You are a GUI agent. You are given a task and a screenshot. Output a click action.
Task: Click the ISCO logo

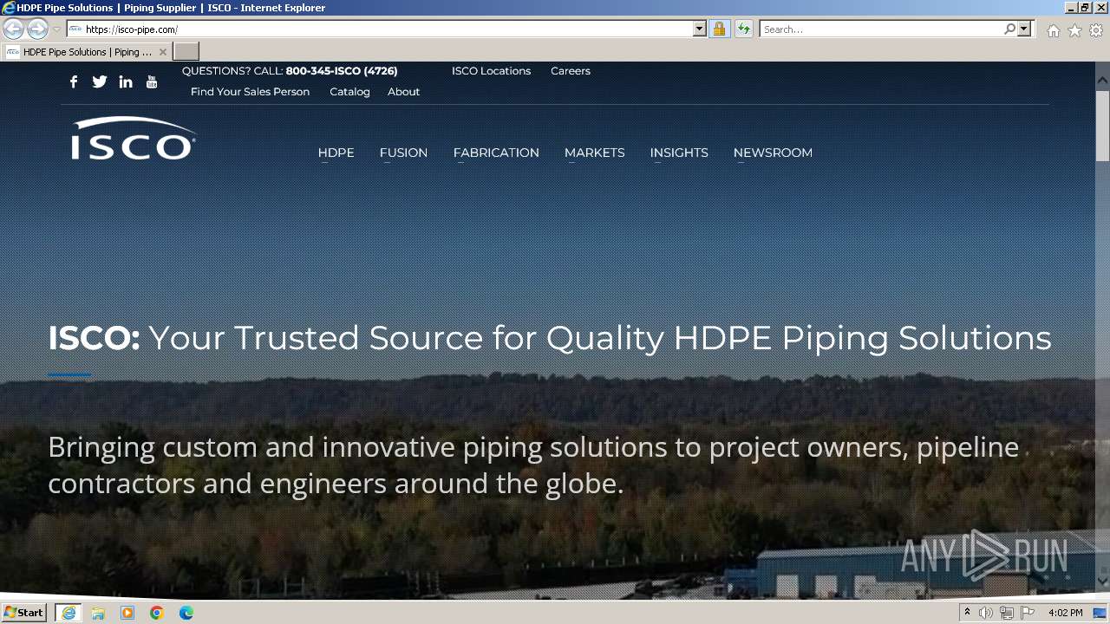[134, 139]
